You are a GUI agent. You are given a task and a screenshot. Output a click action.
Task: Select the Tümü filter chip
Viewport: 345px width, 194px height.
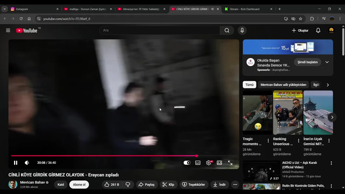249,85
